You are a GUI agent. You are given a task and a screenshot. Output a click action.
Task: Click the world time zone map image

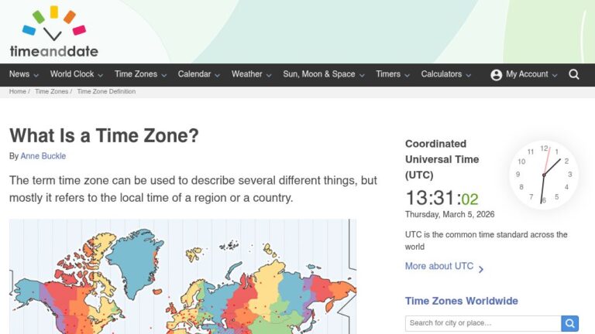(183, 277)
